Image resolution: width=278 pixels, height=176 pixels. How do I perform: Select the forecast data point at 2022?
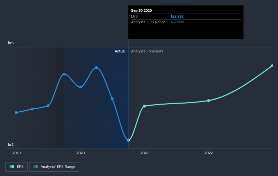tap(209, 101)
